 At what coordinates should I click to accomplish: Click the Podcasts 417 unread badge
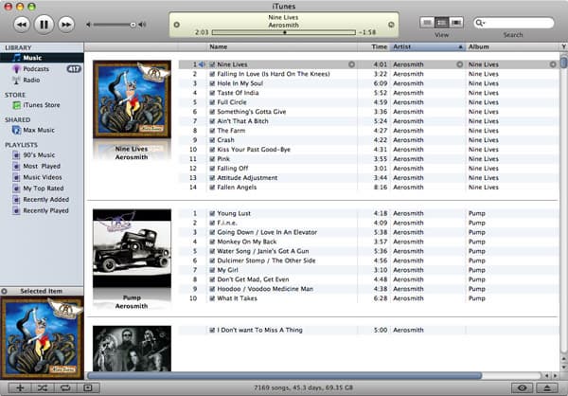(74, 69)
